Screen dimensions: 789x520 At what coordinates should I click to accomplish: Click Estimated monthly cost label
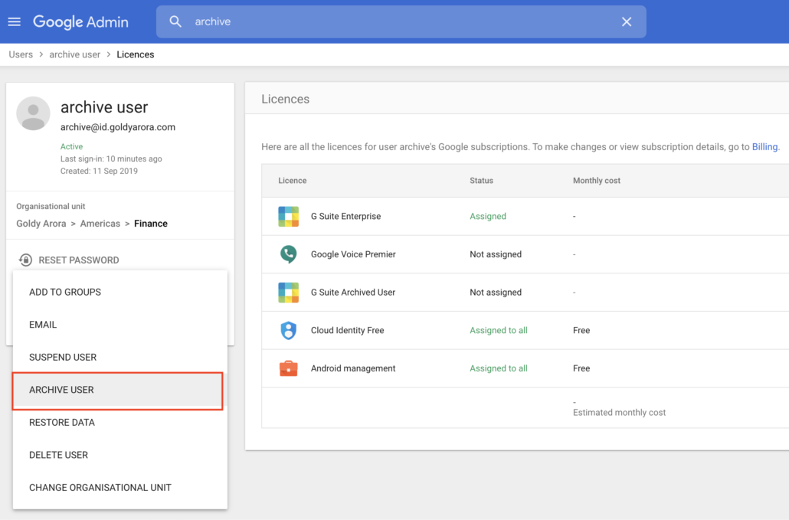(619, 412)
